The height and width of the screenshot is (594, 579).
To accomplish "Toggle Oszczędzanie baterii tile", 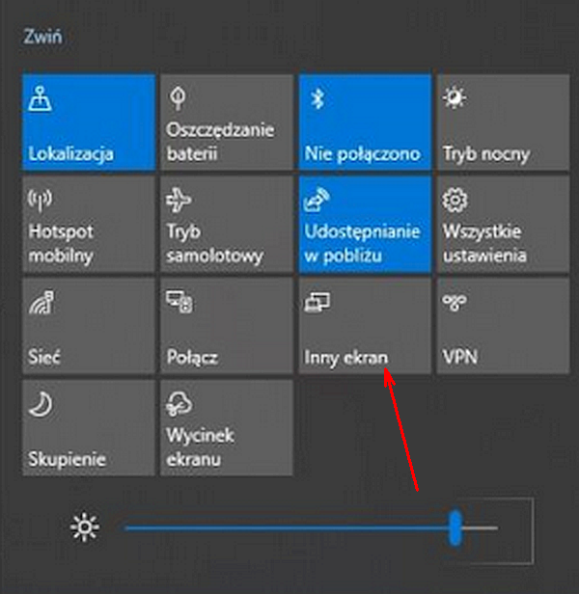I will pos(227,121).
